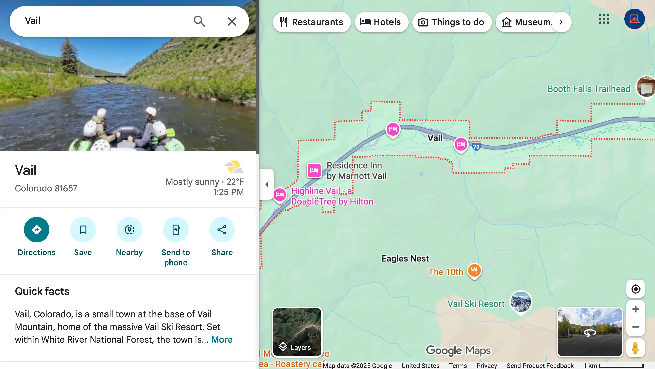Get Directions to Vail
Image resolution: width=655 pixels, height=369 pixels.
[x=37, y=230]
